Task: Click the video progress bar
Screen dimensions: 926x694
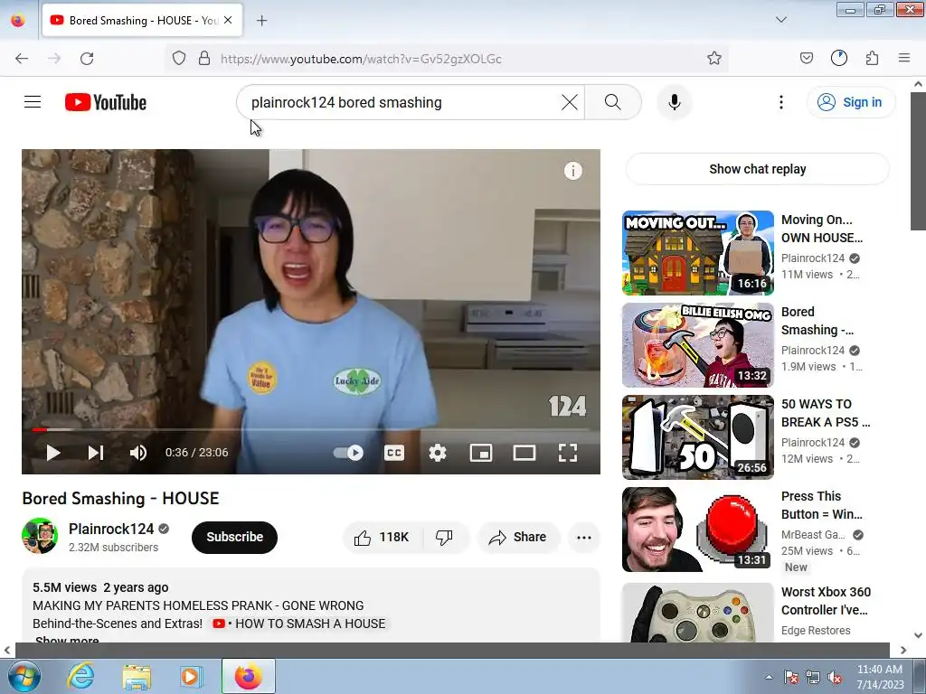Action: [x=311, y=429]
